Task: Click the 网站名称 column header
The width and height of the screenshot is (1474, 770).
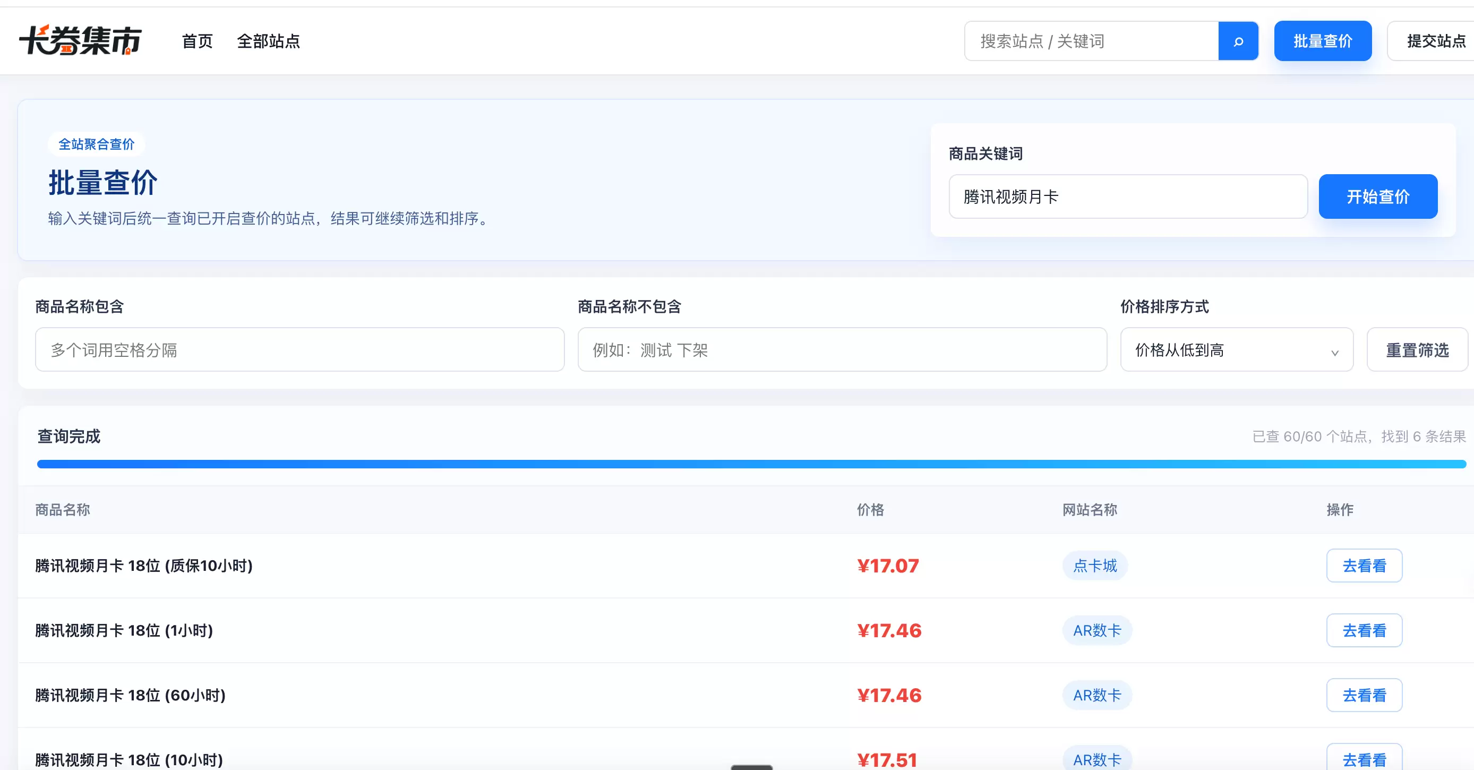Action: 1090,510
